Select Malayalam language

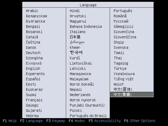pos(79,79)
